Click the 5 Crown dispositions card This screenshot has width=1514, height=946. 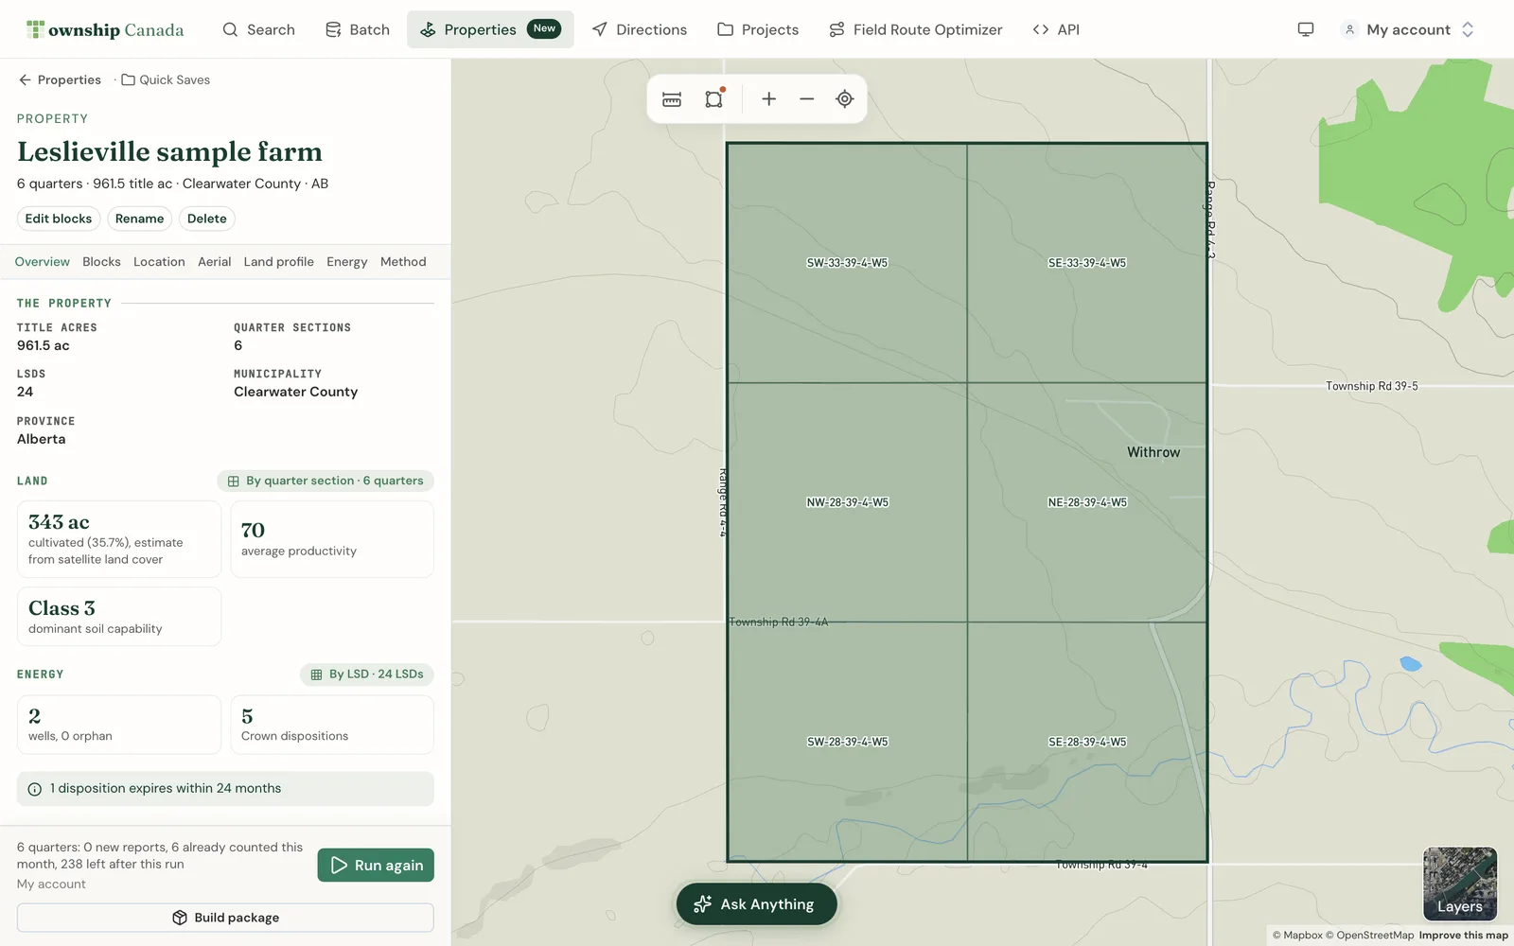[x=332, y=725]
